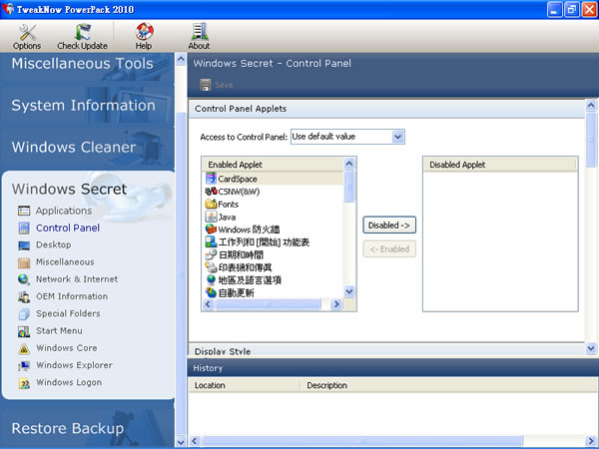Open the Help lifebuoy icon
Screen dimensions: 599x449
145,32
